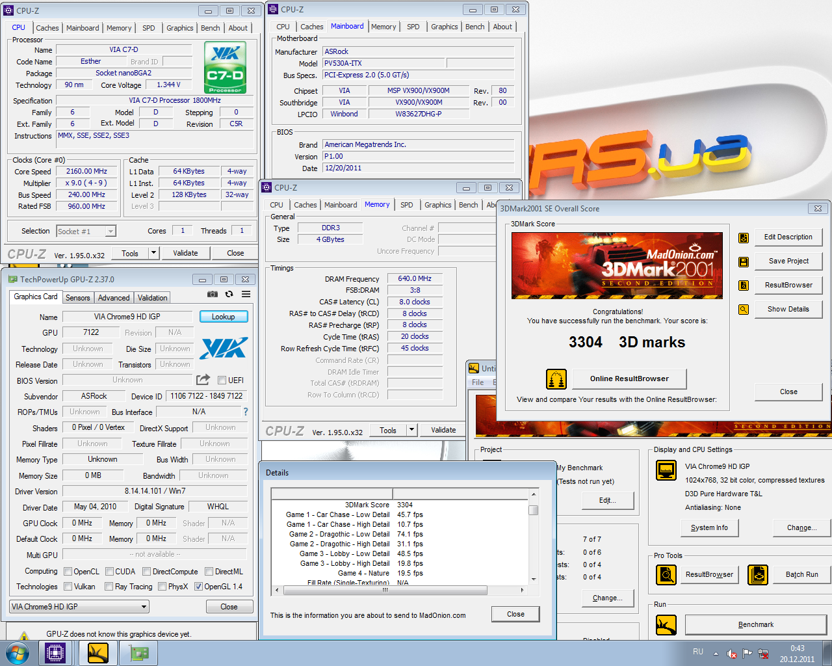Image resolution: width=832 pixels, height=666 pixels.
Task: Click GPU-Z screenshot camera icon
Action: (213, 294)
